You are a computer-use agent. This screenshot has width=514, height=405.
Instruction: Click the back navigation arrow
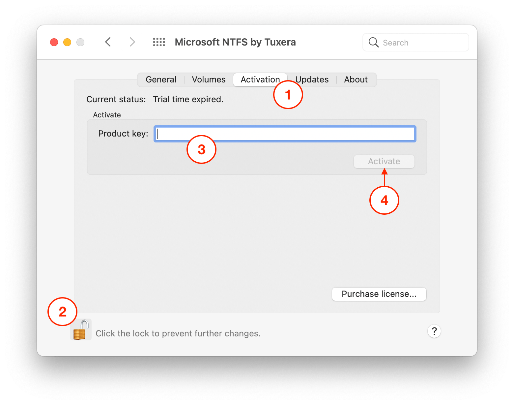point(108,42)
